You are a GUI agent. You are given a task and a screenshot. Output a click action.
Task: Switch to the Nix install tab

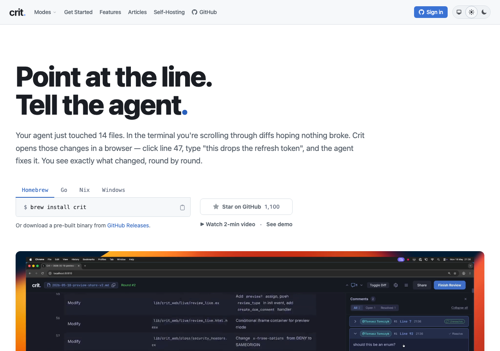(84, 190)
